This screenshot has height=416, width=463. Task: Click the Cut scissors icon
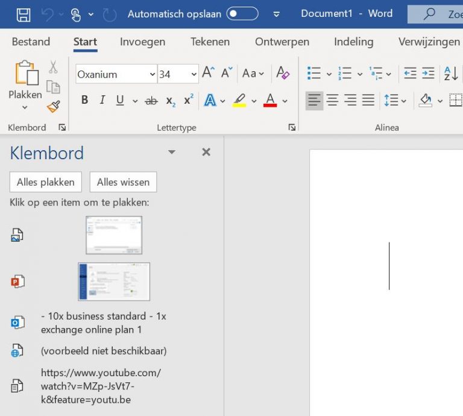click(x=53, y=67)
